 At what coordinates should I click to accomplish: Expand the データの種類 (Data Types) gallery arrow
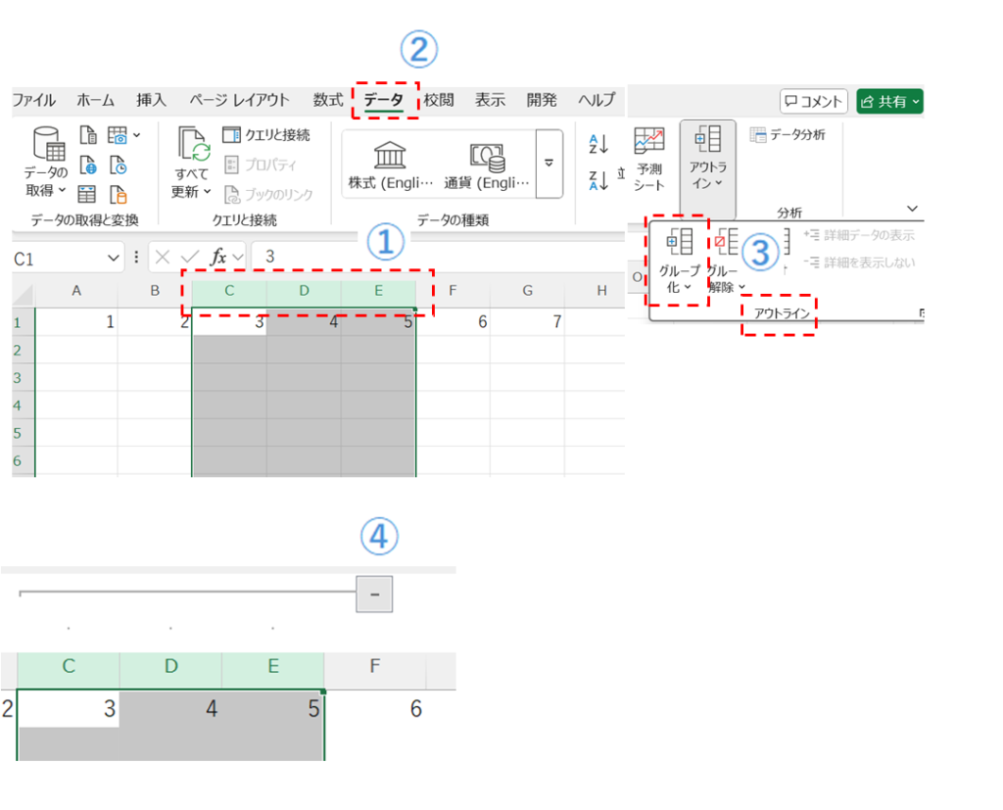click(549, 163)
